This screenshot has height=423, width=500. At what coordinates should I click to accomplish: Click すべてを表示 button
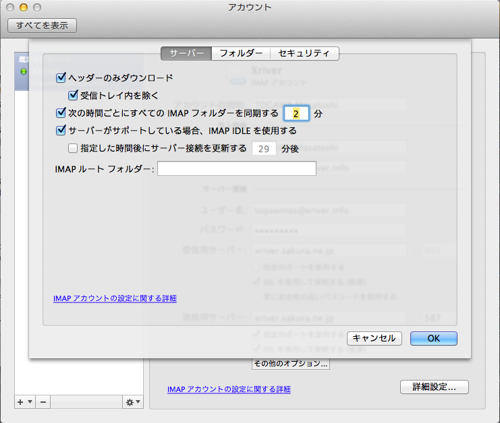coord(42,26)
